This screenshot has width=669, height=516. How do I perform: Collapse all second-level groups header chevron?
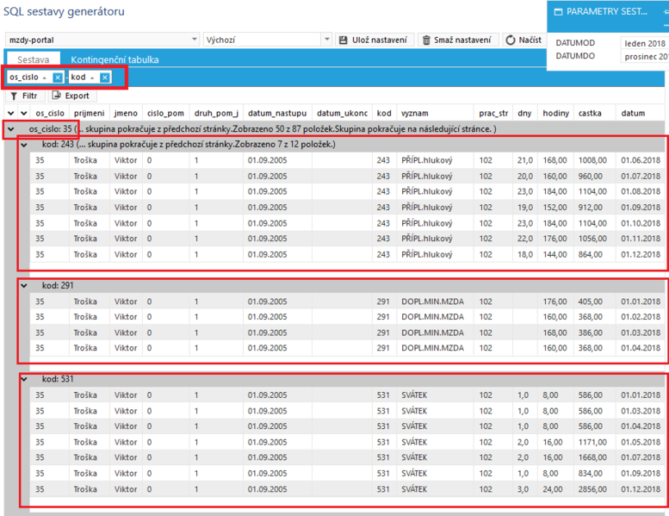click(x=24, y=113)
